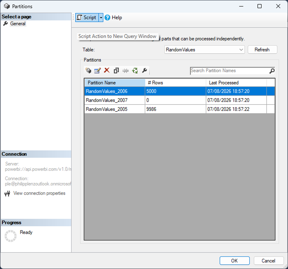Image resolution: width=288 pixels, height=269 pixels.
Task: Maximize the Partitions window
Action: [260, 6]
